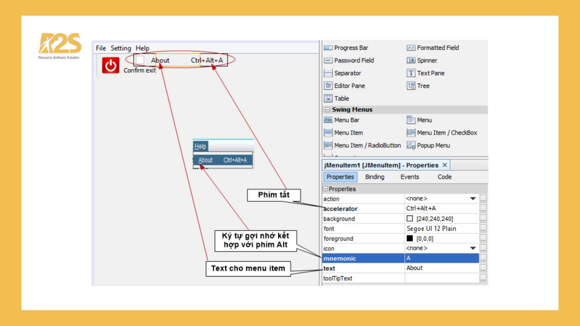Pick the Password Field component icon
The image size is (580, 326).
point(328,60)
